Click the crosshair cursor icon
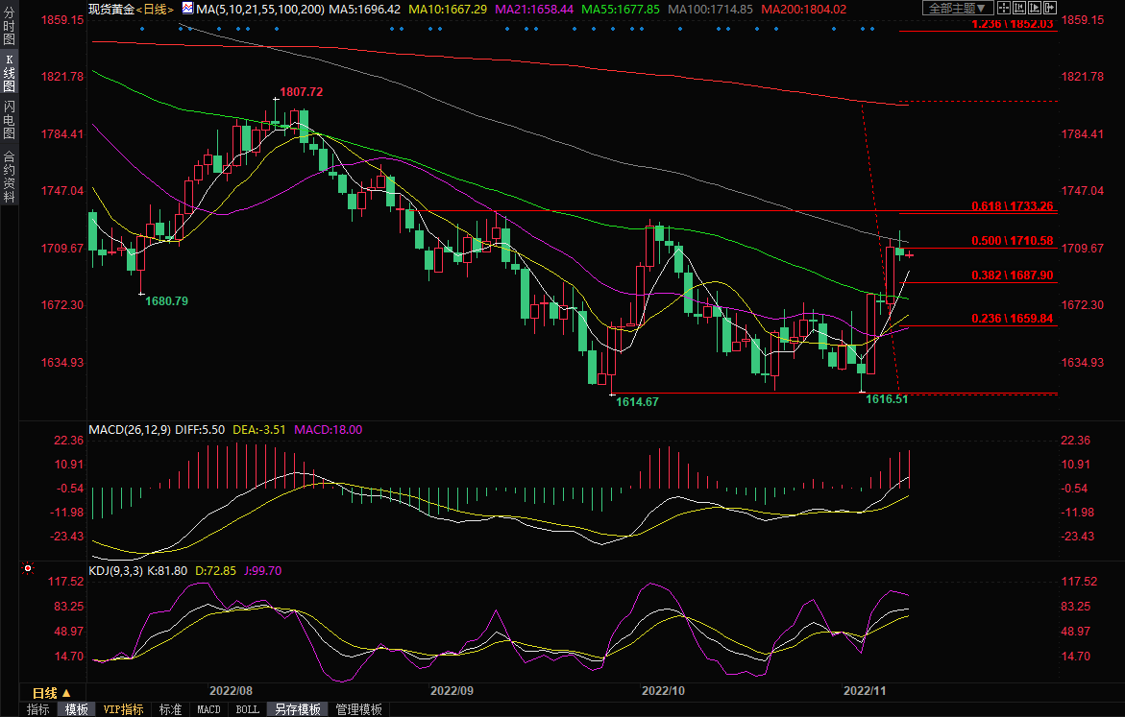The width and height of the screenshot is (1125, 717). tap(1002, 9)
